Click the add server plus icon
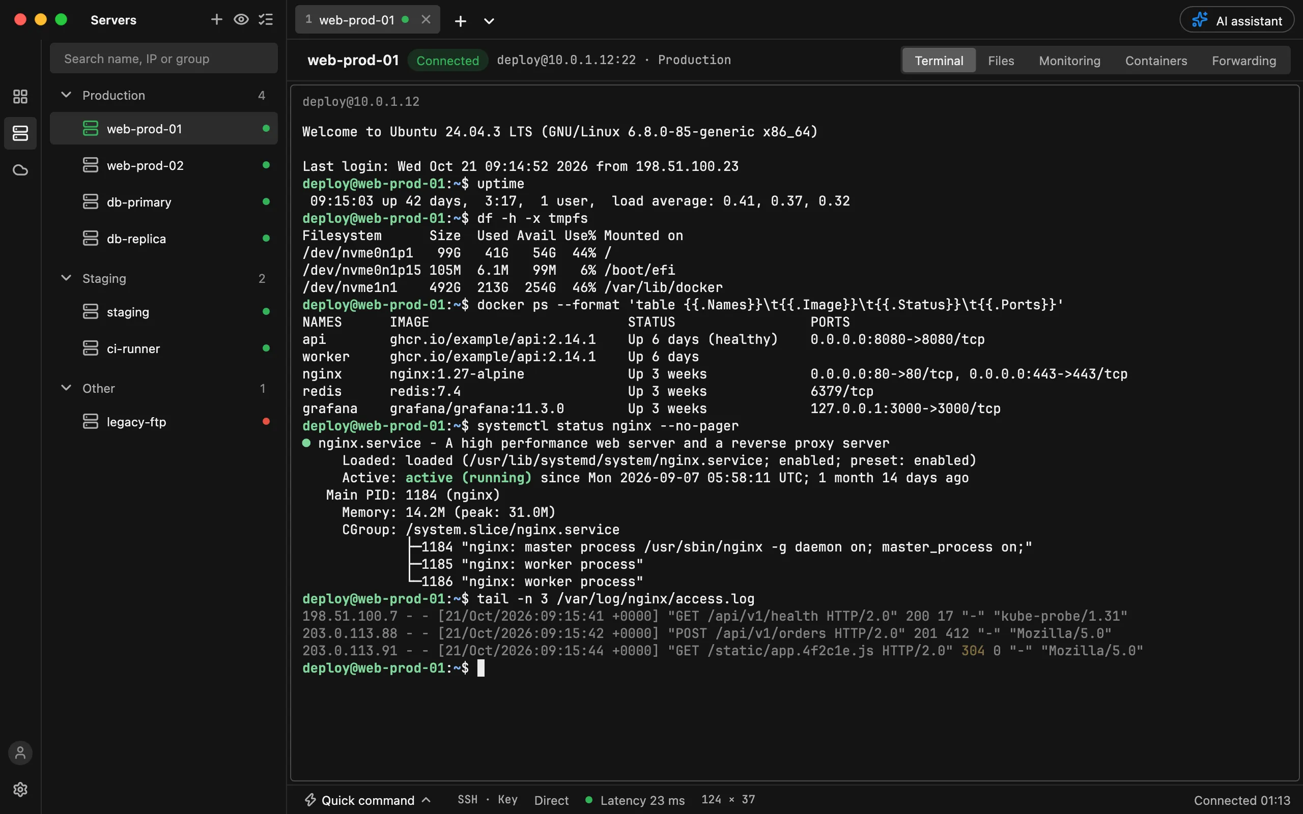 (x=216, y=20)
